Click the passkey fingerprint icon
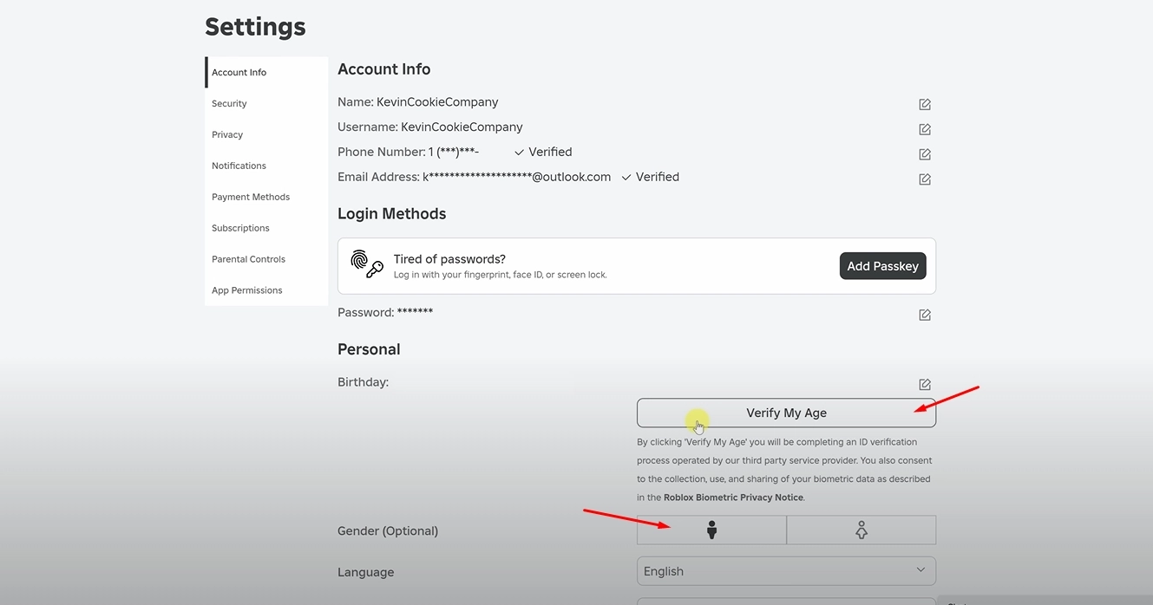This screenshot has height=605, width=1153. click(x=366, y=265)
